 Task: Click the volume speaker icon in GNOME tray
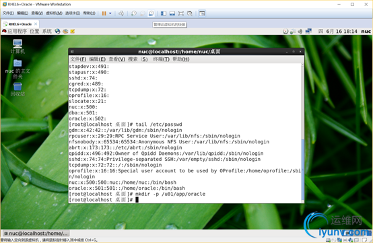[300, 31]
